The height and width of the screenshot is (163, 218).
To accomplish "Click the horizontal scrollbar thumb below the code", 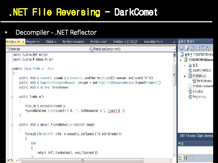I will tap(83, 160).
